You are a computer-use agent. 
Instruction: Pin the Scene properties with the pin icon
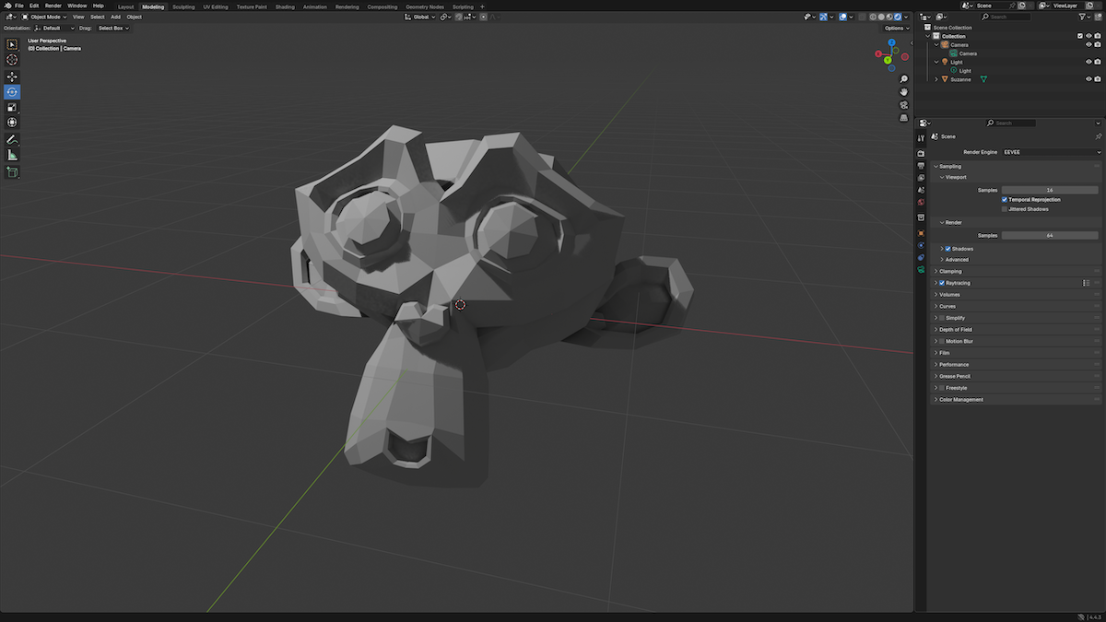tap(1098, 136)
